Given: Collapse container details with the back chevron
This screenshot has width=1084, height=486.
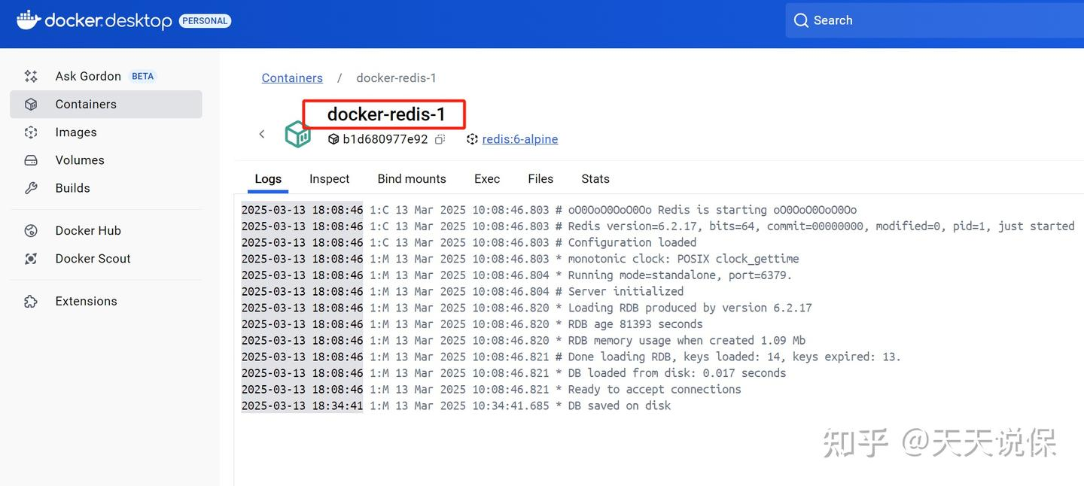Looking at the screenshot, I should point(262,133).
